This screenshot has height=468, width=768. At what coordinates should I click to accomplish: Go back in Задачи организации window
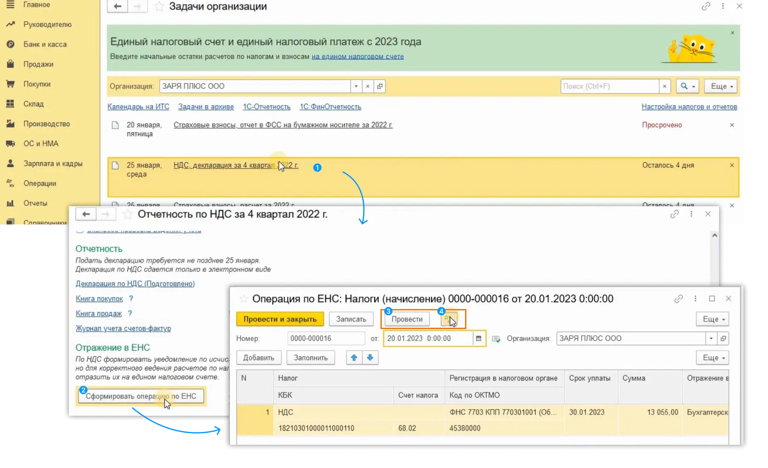click(117, 6)
